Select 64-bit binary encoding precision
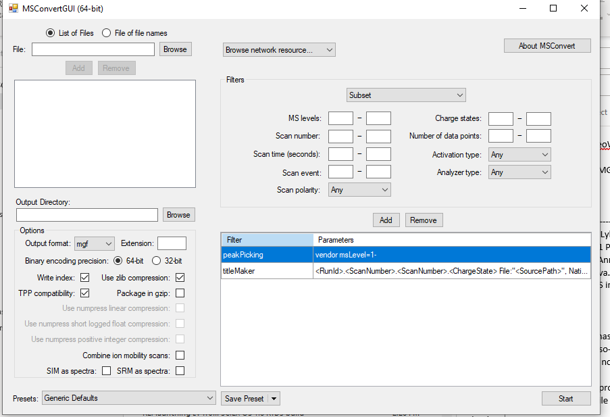This screenshot has height=417, width=610. pyautogui.click(x=118, y=261)
